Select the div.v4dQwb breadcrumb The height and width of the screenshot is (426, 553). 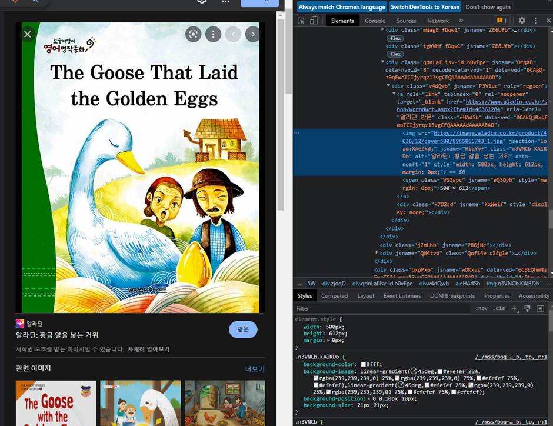434,284
